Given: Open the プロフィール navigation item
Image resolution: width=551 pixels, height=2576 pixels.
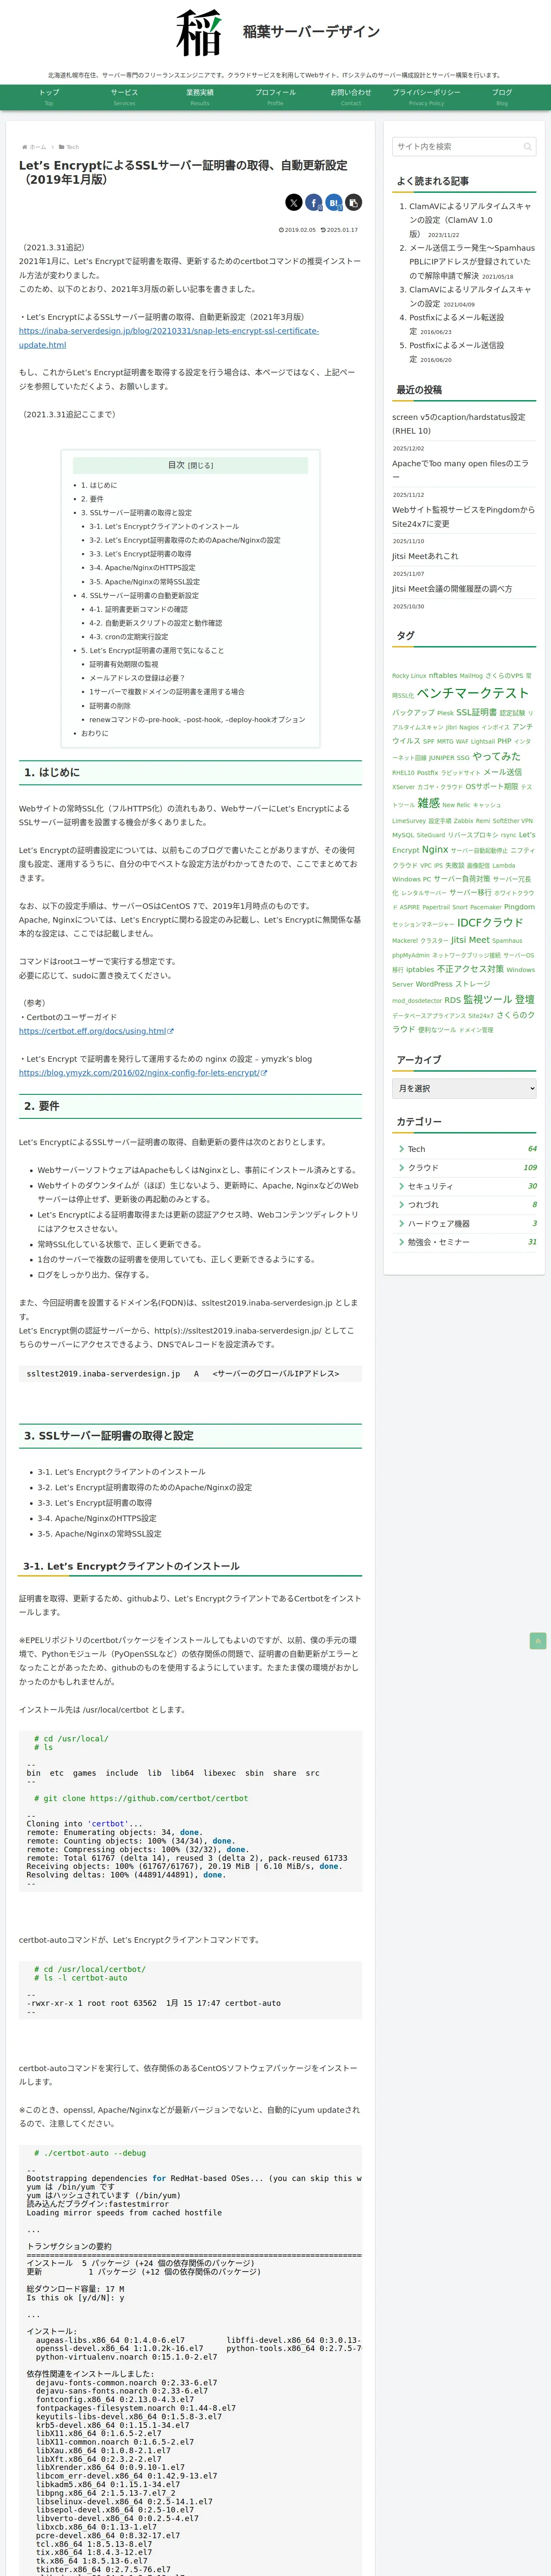Looking at the screenshot, I should [x=275, y=97].
